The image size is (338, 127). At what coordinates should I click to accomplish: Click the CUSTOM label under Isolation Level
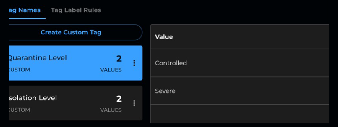coord(19,110)
